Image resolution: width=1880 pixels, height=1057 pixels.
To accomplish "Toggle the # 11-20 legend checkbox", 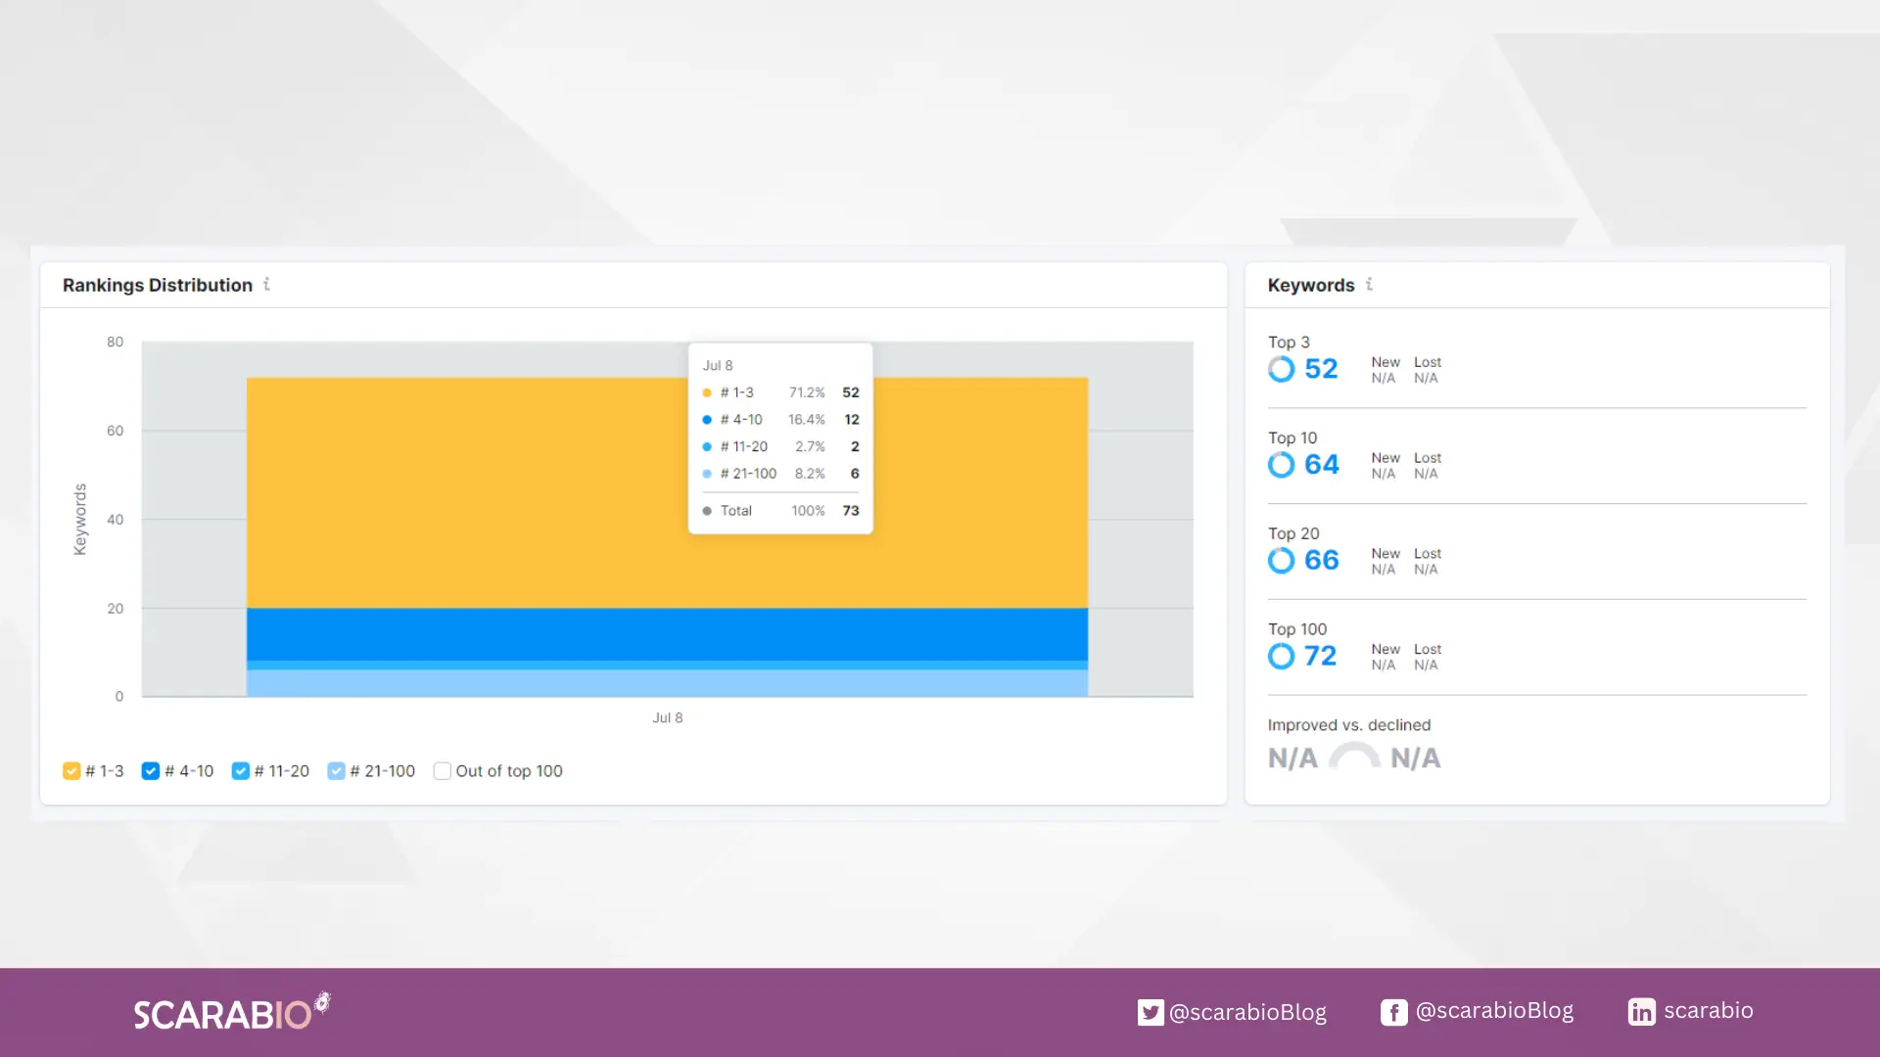I will [x=241, y=771].
